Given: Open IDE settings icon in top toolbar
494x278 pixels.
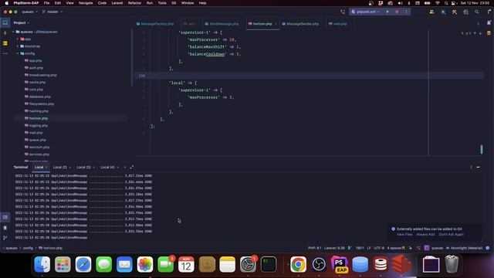Looking at the screenshot, I should pyautogui.click(x=465, y=12).
